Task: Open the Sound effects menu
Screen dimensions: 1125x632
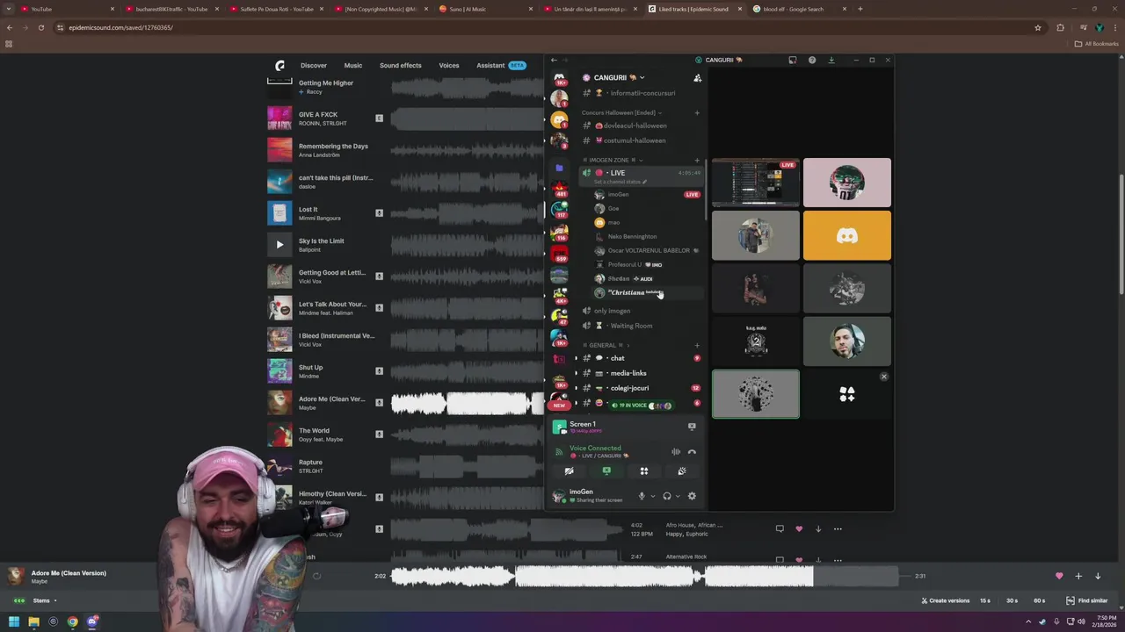Action: (400, 65)
